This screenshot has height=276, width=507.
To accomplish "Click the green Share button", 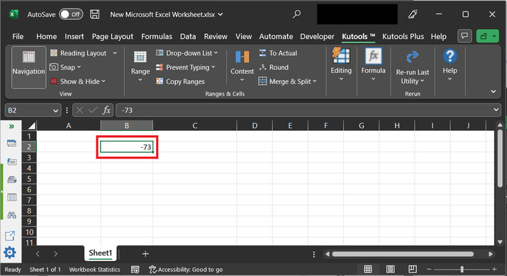I will [x=487, y=36].
